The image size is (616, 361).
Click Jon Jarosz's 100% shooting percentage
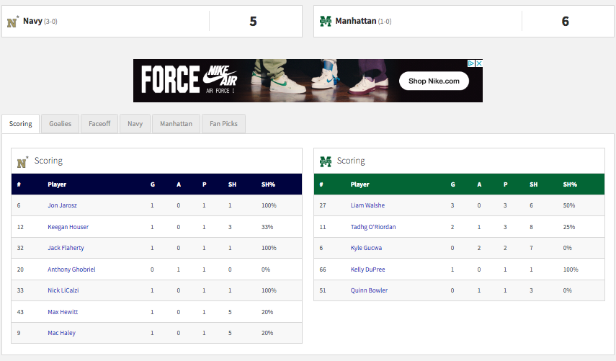269,205
